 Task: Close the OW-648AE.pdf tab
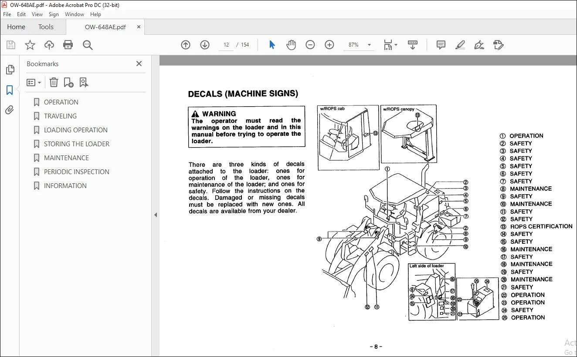[x=139, y=27]
